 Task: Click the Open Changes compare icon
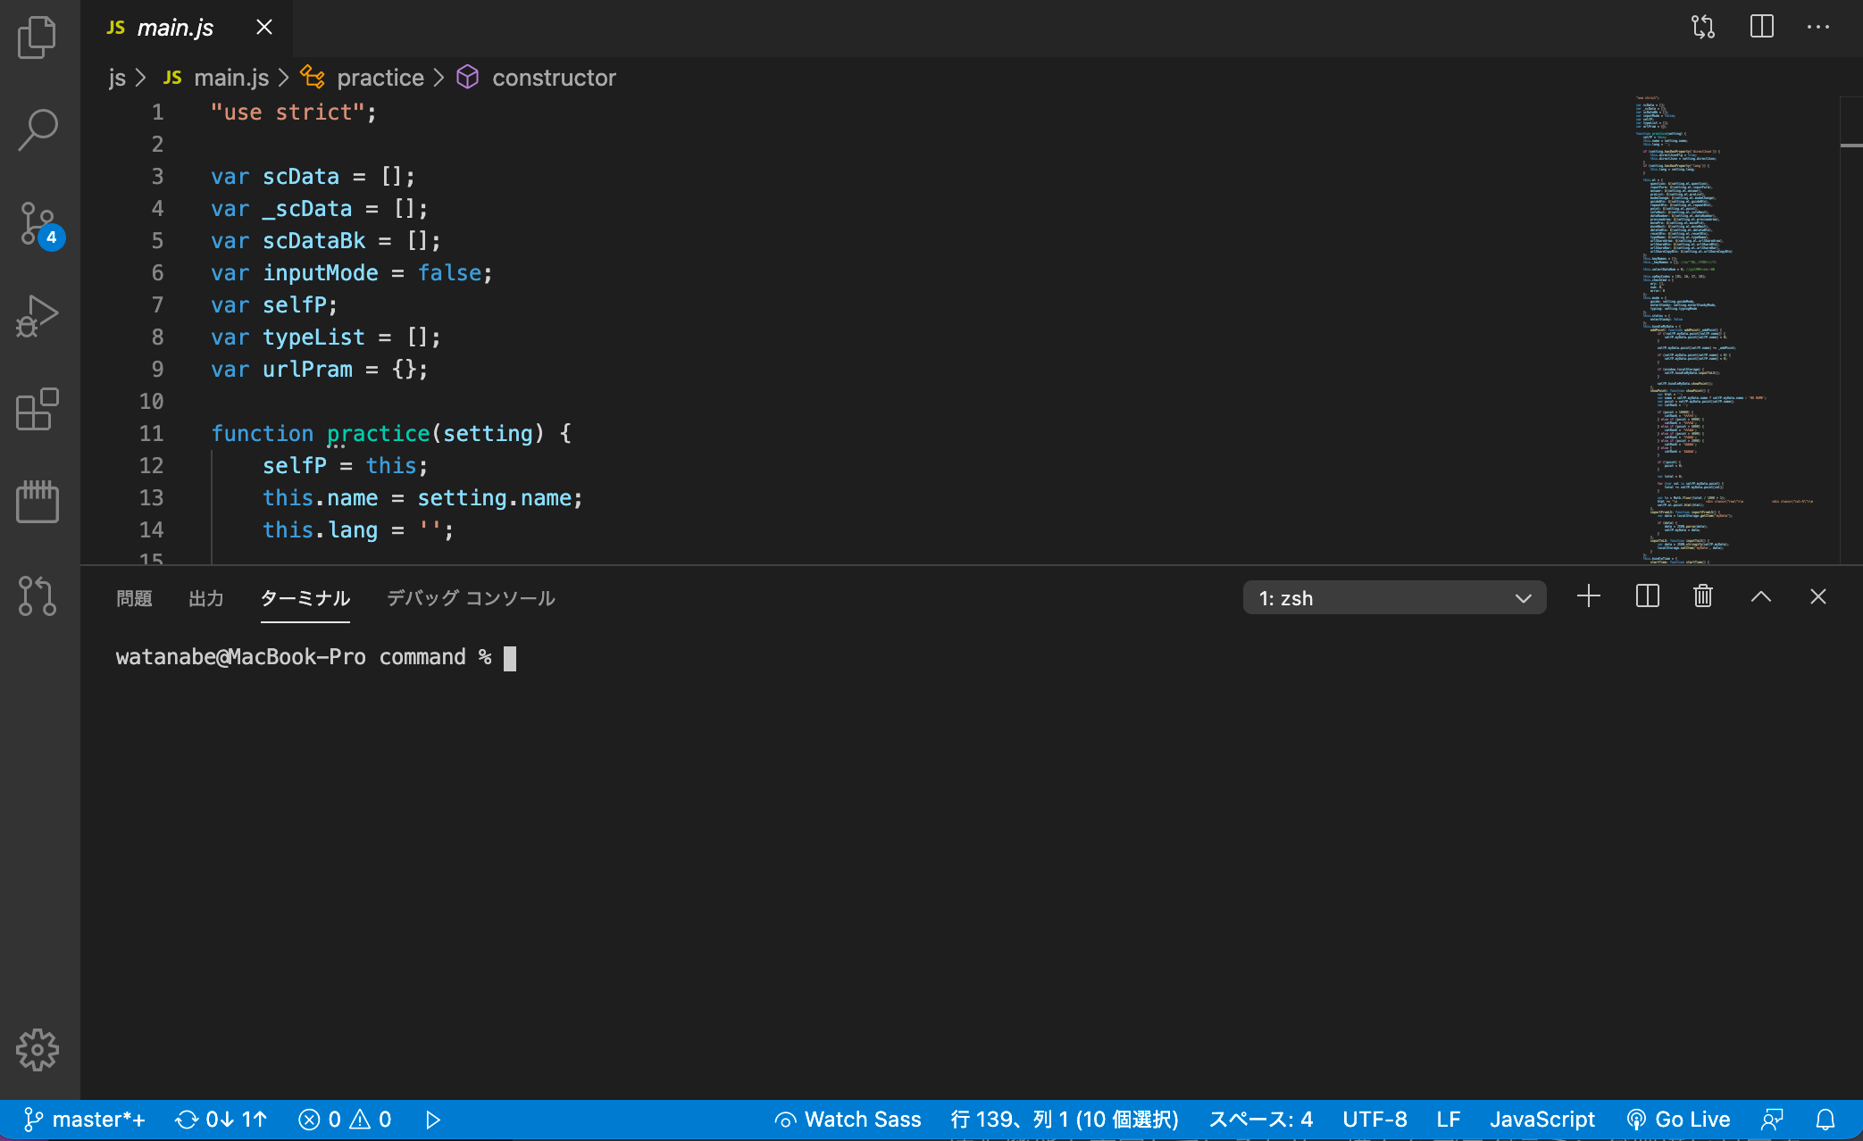1703,27
